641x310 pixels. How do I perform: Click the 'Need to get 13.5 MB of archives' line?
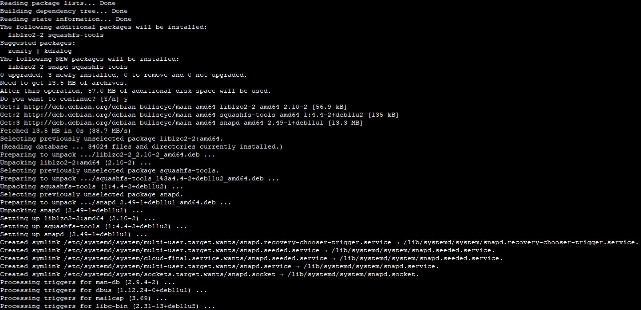point(64,83)
